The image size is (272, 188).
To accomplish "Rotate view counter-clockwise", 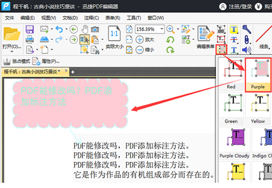I will (170, 40).
